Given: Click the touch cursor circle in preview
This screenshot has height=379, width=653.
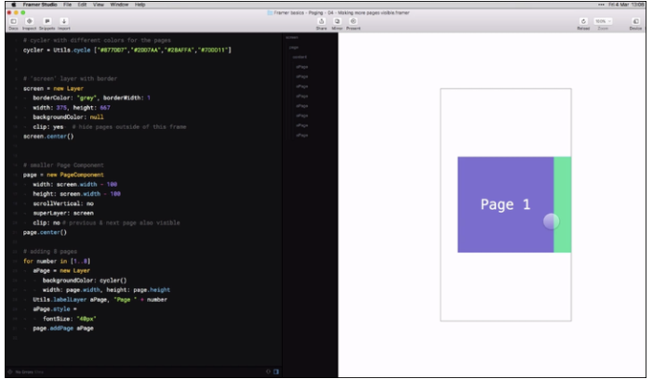Looking at the screenshot, I should [x=551, y=221].
